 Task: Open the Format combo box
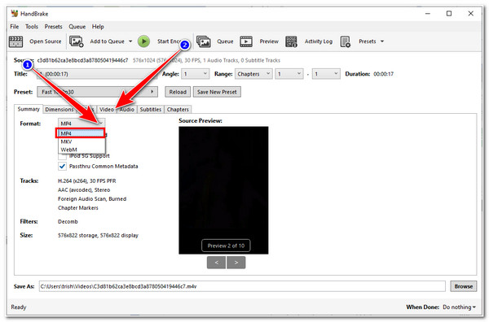pos(81,124)
